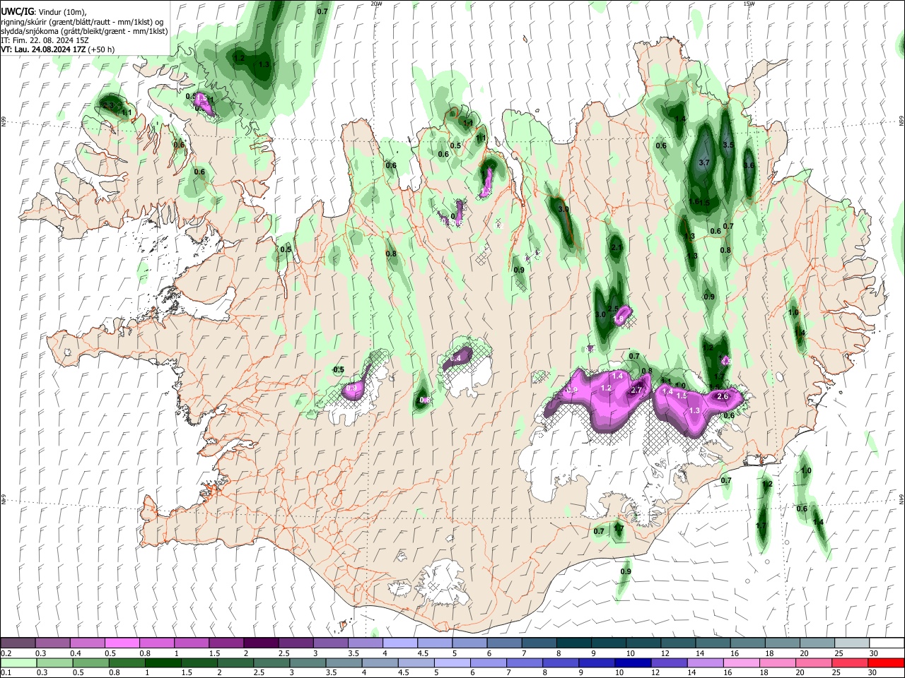Viewport: 905px width, 678px height.
Task: Select the dark purple 0.2 snow legend swatch
Action: pos(18,643)
